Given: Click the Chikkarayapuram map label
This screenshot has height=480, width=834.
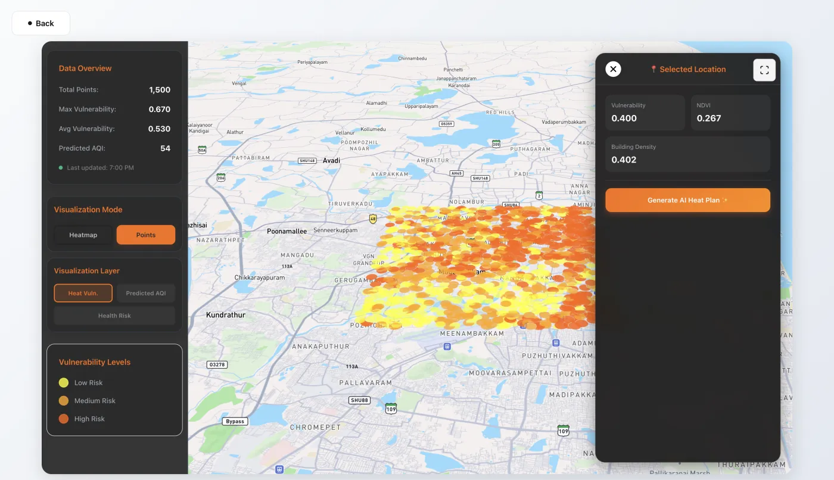Looking at the screenshot, I should 260,278.
